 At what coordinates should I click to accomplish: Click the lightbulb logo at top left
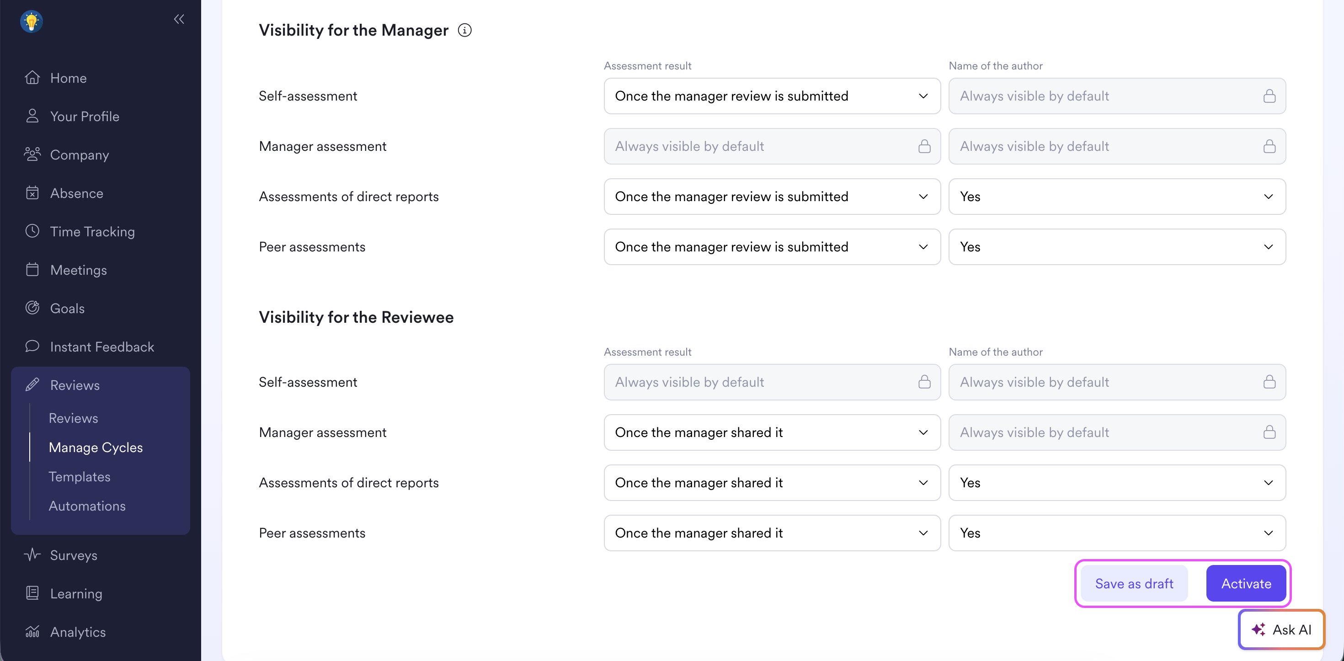(x=31, y=21)
